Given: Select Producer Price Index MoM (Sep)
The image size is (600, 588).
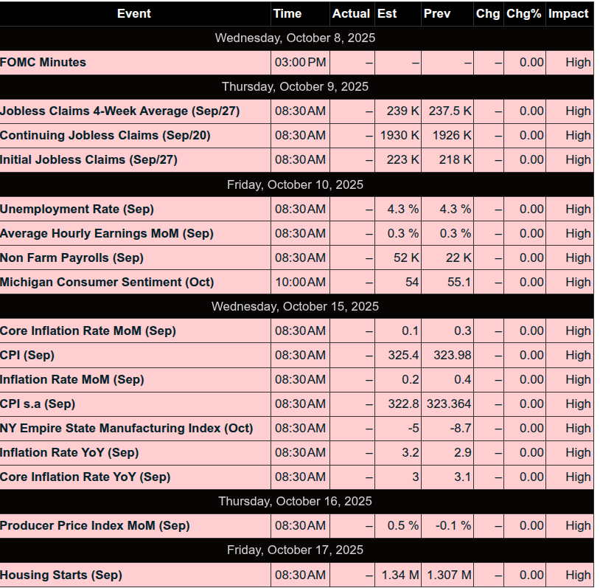Looking at the screenshot, I should [x=94, y=526].
